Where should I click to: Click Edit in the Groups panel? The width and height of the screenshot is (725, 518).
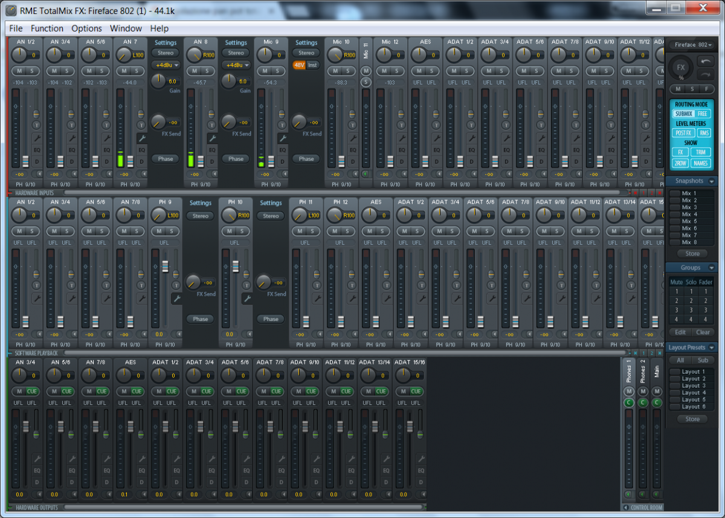[x=680, y=332]
